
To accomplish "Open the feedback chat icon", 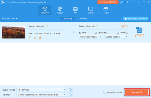I will pyautogui.click(x=126, y=2).
